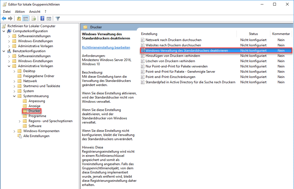Open the '?' help menu

click(45, 12)
